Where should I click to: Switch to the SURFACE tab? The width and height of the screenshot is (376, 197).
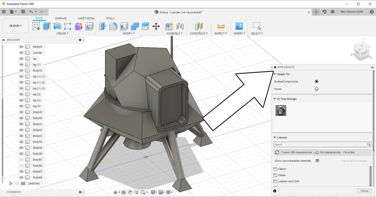(x=61, y=18)
